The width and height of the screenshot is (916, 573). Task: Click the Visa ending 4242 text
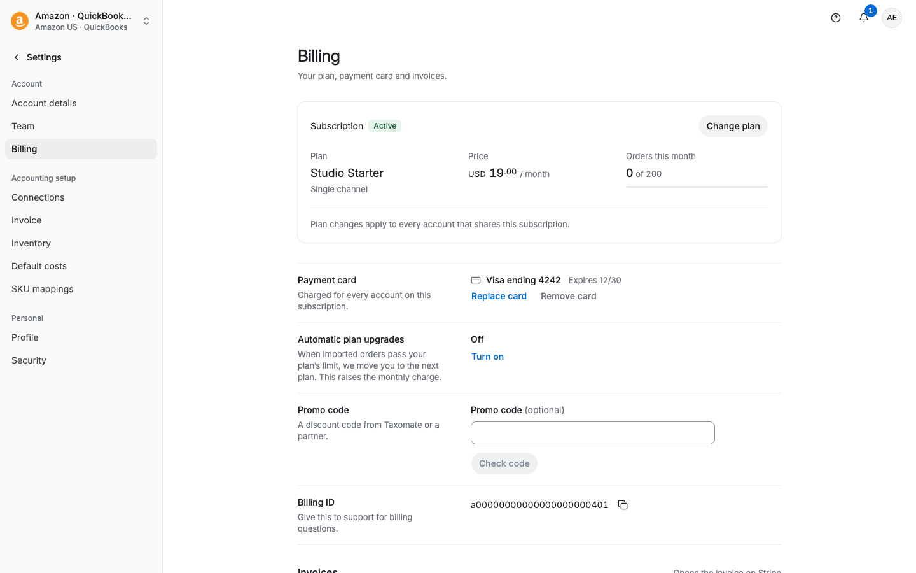point(523,280)
